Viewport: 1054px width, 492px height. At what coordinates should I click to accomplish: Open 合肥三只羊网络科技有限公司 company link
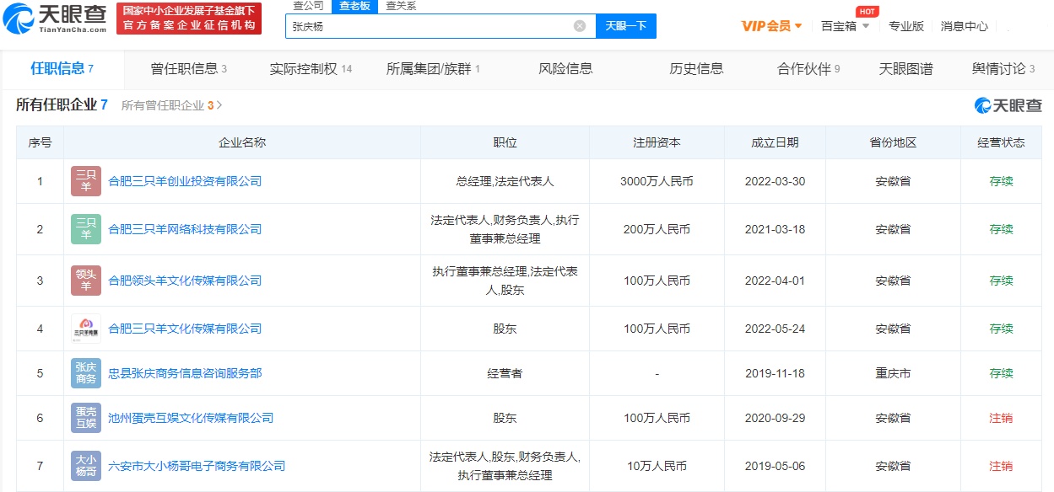pos(185,229)
